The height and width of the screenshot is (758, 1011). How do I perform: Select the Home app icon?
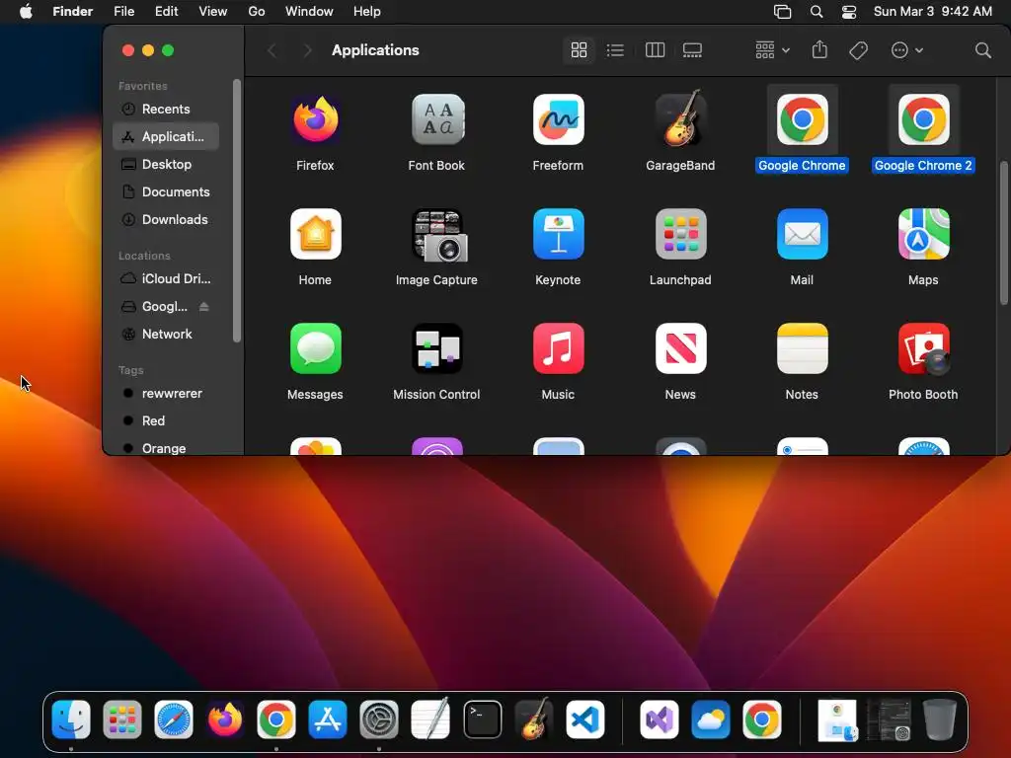click(315, 234)
